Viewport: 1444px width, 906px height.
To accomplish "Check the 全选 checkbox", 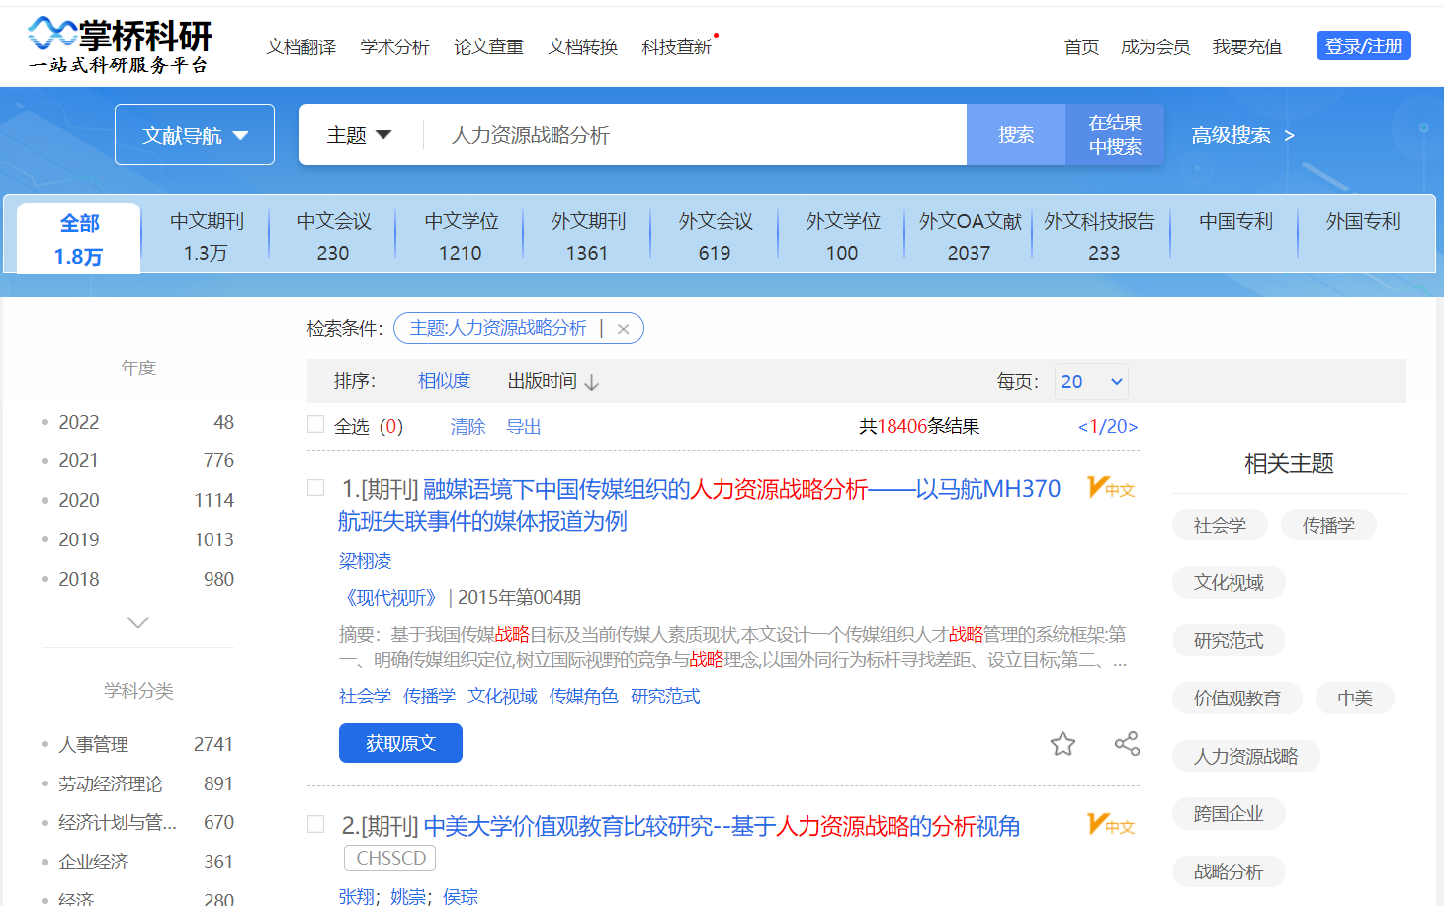I will point(316,424).
